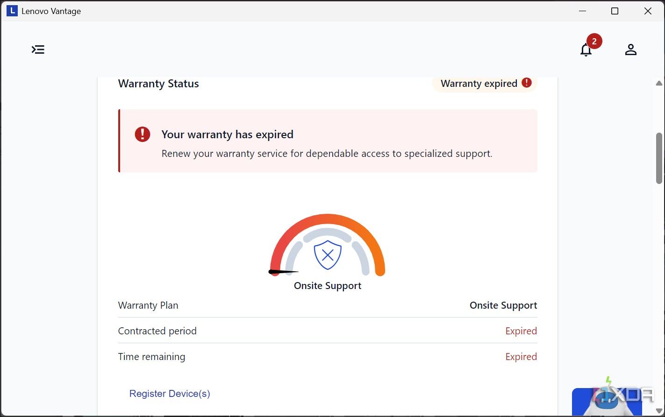Click the scroll up arrow
The height and width of the screenshot is (417, 665).
click(x=659, y=84)
